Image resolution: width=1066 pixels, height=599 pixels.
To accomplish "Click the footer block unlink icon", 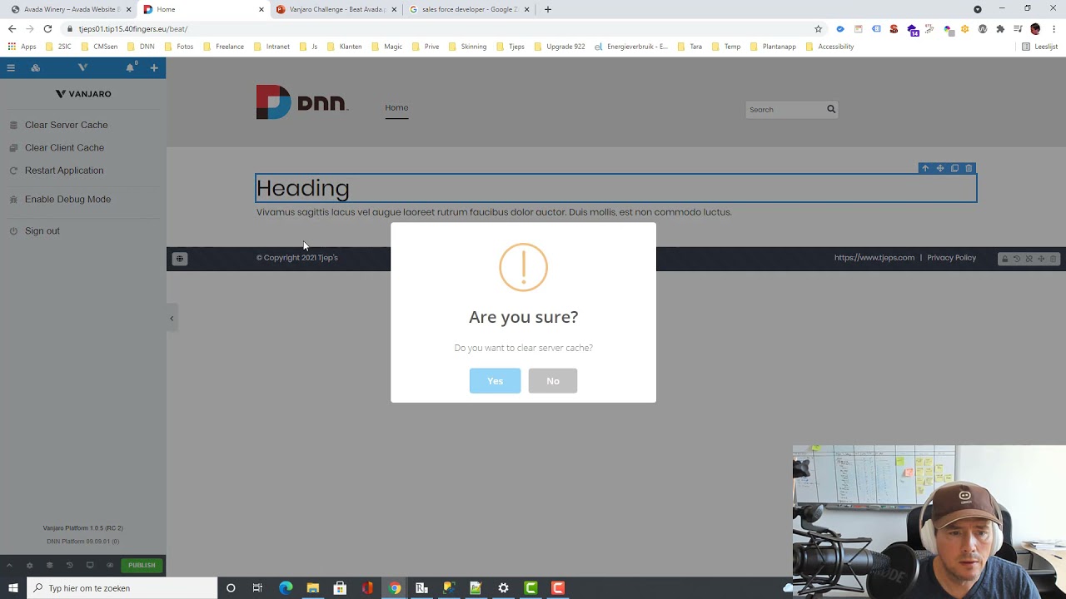I will point(1029,259).
